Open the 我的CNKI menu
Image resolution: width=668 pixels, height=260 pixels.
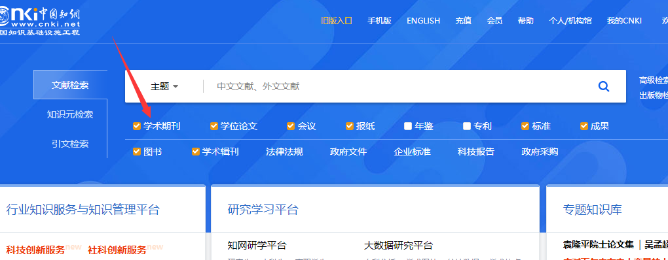(x=624, y=20)
